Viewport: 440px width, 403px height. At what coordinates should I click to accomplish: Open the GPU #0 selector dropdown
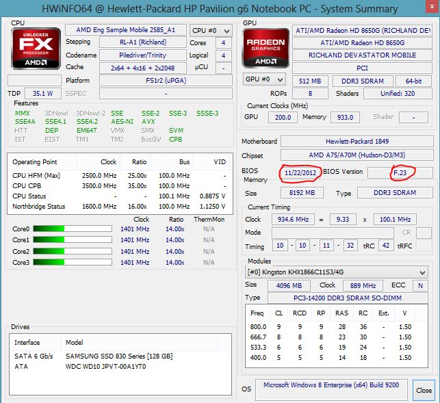[264, 79]
